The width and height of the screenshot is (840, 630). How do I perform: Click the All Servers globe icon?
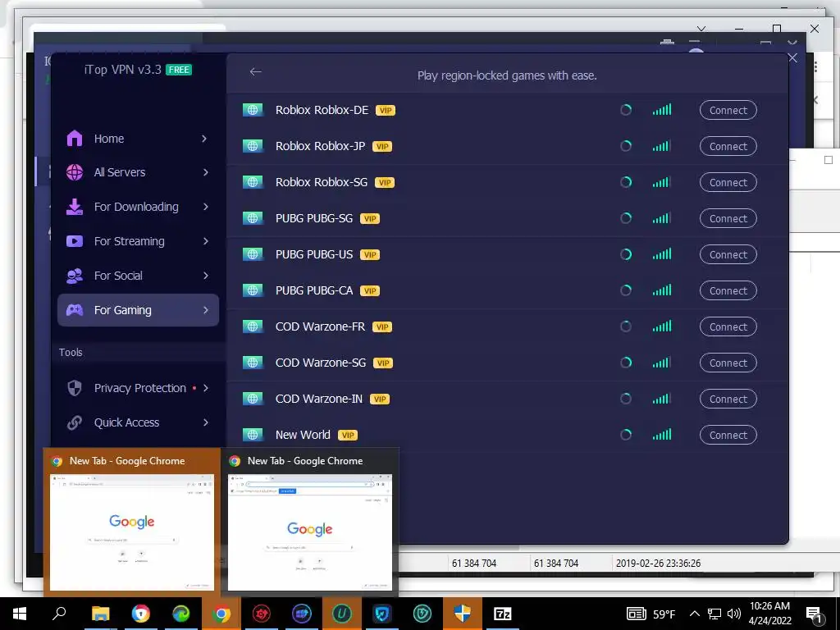[x=75, y=172]
